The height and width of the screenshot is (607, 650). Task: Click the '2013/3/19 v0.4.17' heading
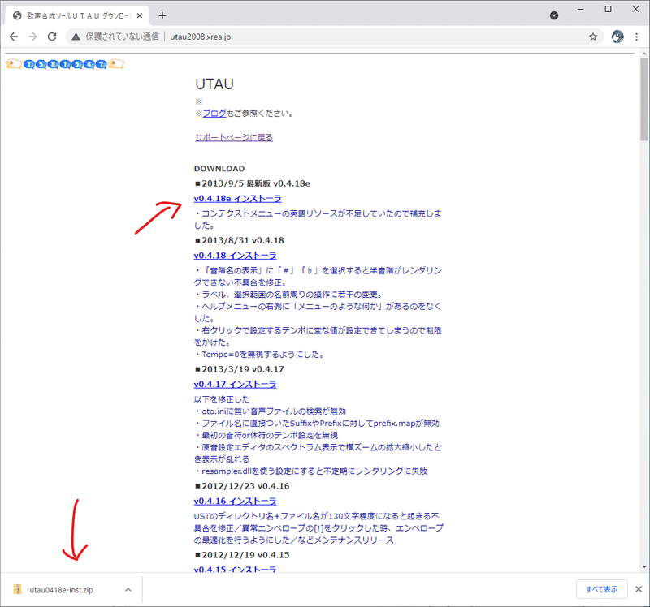[239, 369]
